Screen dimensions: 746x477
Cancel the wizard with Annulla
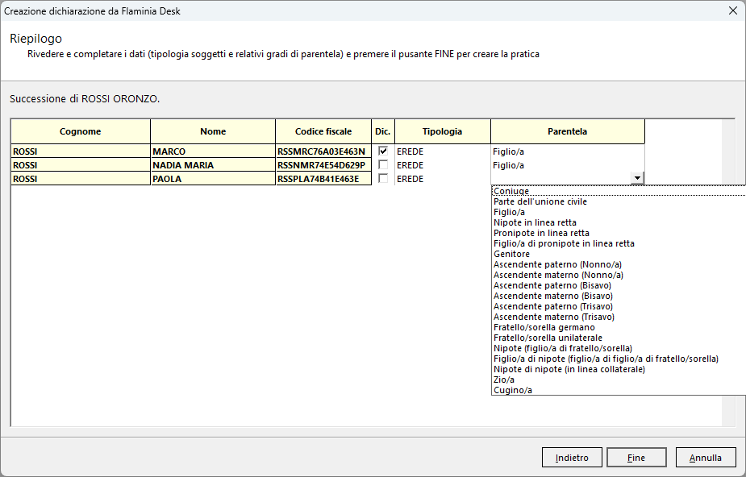[x=706, y=458]
